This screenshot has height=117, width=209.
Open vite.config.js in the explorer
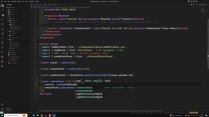point(14,63)
